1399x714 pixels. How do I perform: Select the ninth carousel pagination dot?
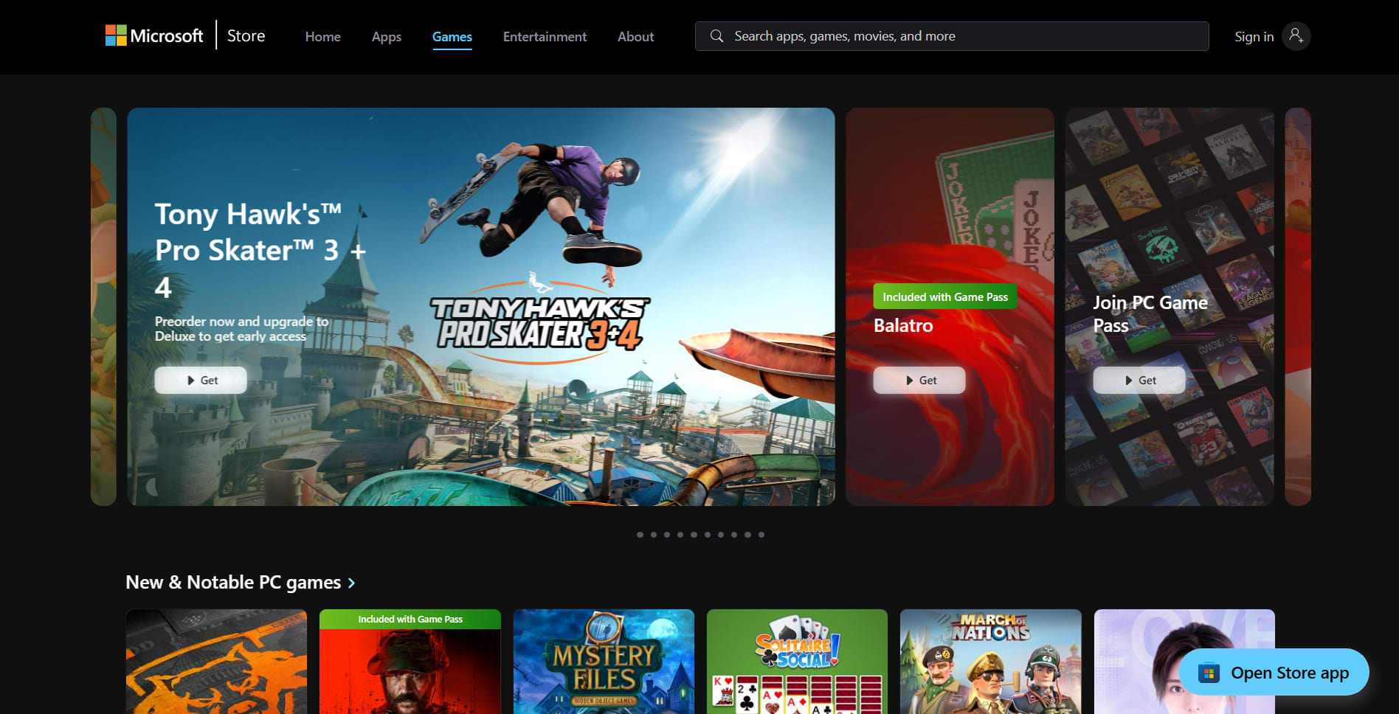(747, 535)
